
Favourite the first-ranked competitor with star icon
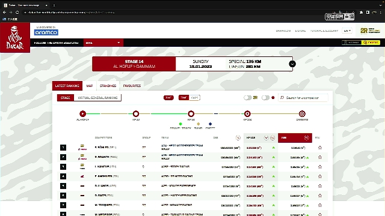coord(319,148)
